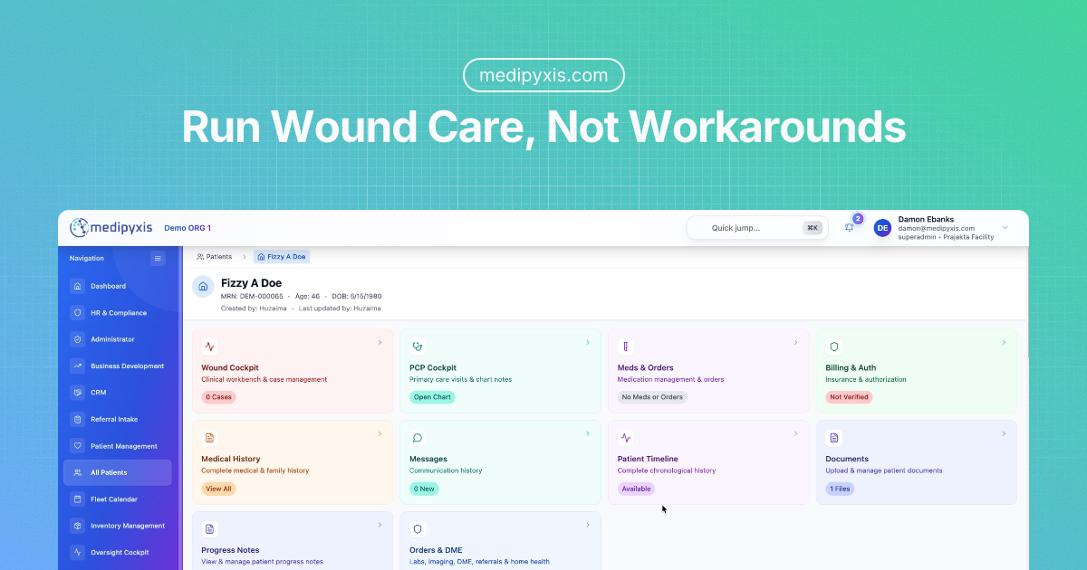
Task: Open Dashboard from the navigation
Action: [x=117, y=286]
